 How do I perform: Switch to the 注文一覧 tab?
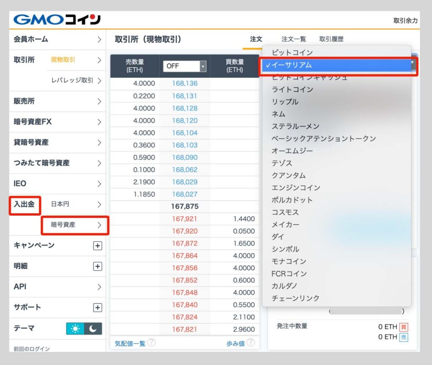pyautogui.click(x=294, y=39)
